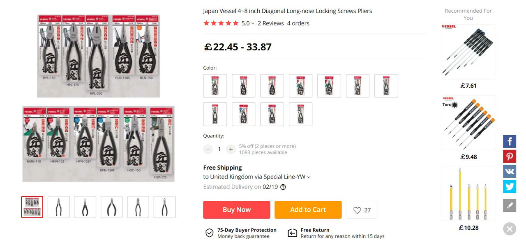Click the Add to Cart button
Viewport: 526px width, 247px height.
tap(308, 210)
